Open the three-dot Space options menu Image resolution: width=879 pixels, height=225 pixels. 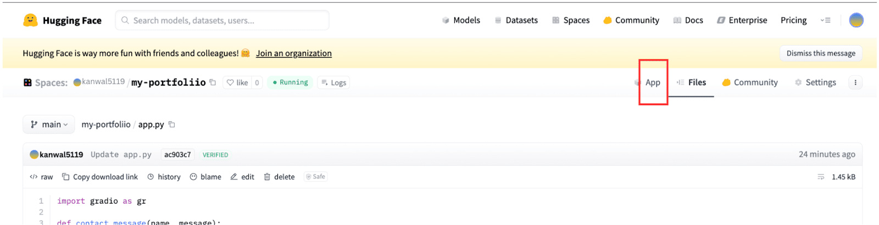tap(855, 82)
